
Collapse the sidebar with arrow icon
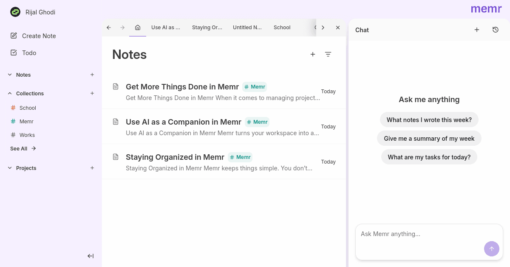[91, 256]
